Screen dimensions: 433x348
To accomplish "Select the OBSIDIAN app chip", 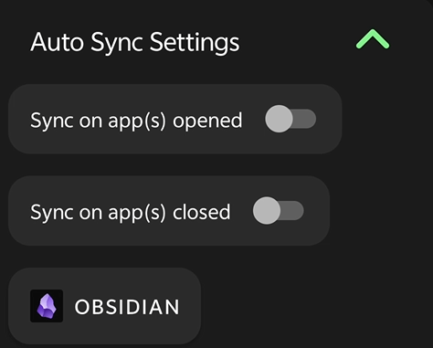I will click(104, 306).
